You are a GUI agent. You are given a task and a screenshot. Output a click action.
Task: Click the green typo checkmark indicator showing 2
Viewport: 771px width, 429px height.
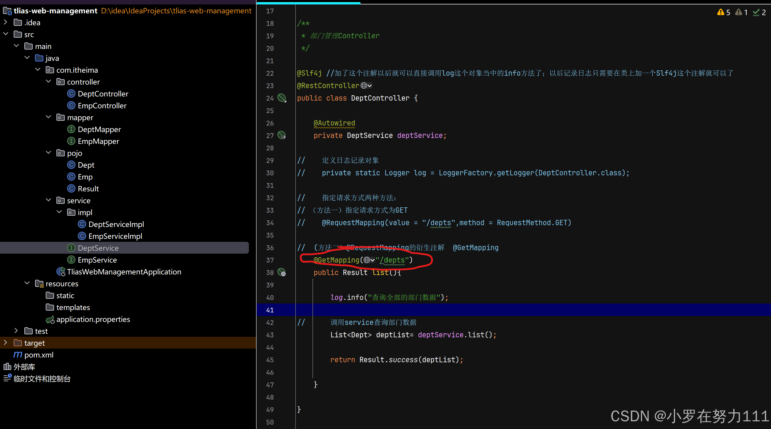point(759,12)
